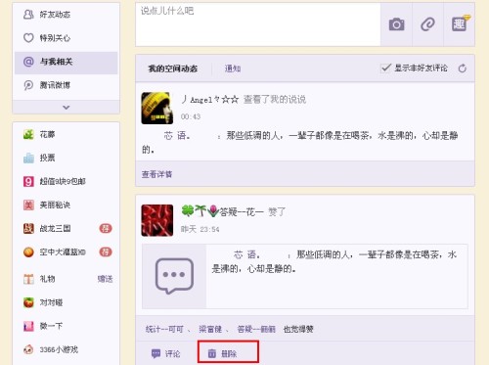Click the 删除 delete button
The height and width of the screenshot is (365, 489).
pos(223,353)
